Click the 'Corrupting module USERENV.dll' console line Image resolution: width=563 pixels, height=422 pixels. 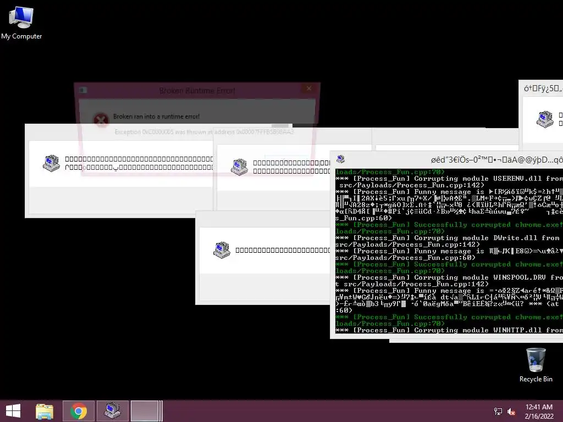tap(449, 179)
